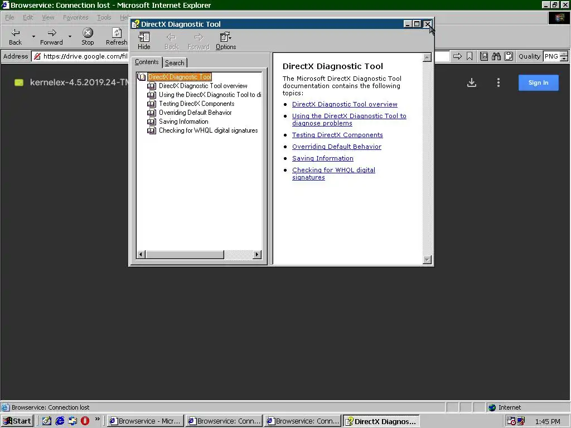This screenshot has width=571, height=428.
Task: Click topic icon beside 'Saving Information'
Action: click(152, 121)
